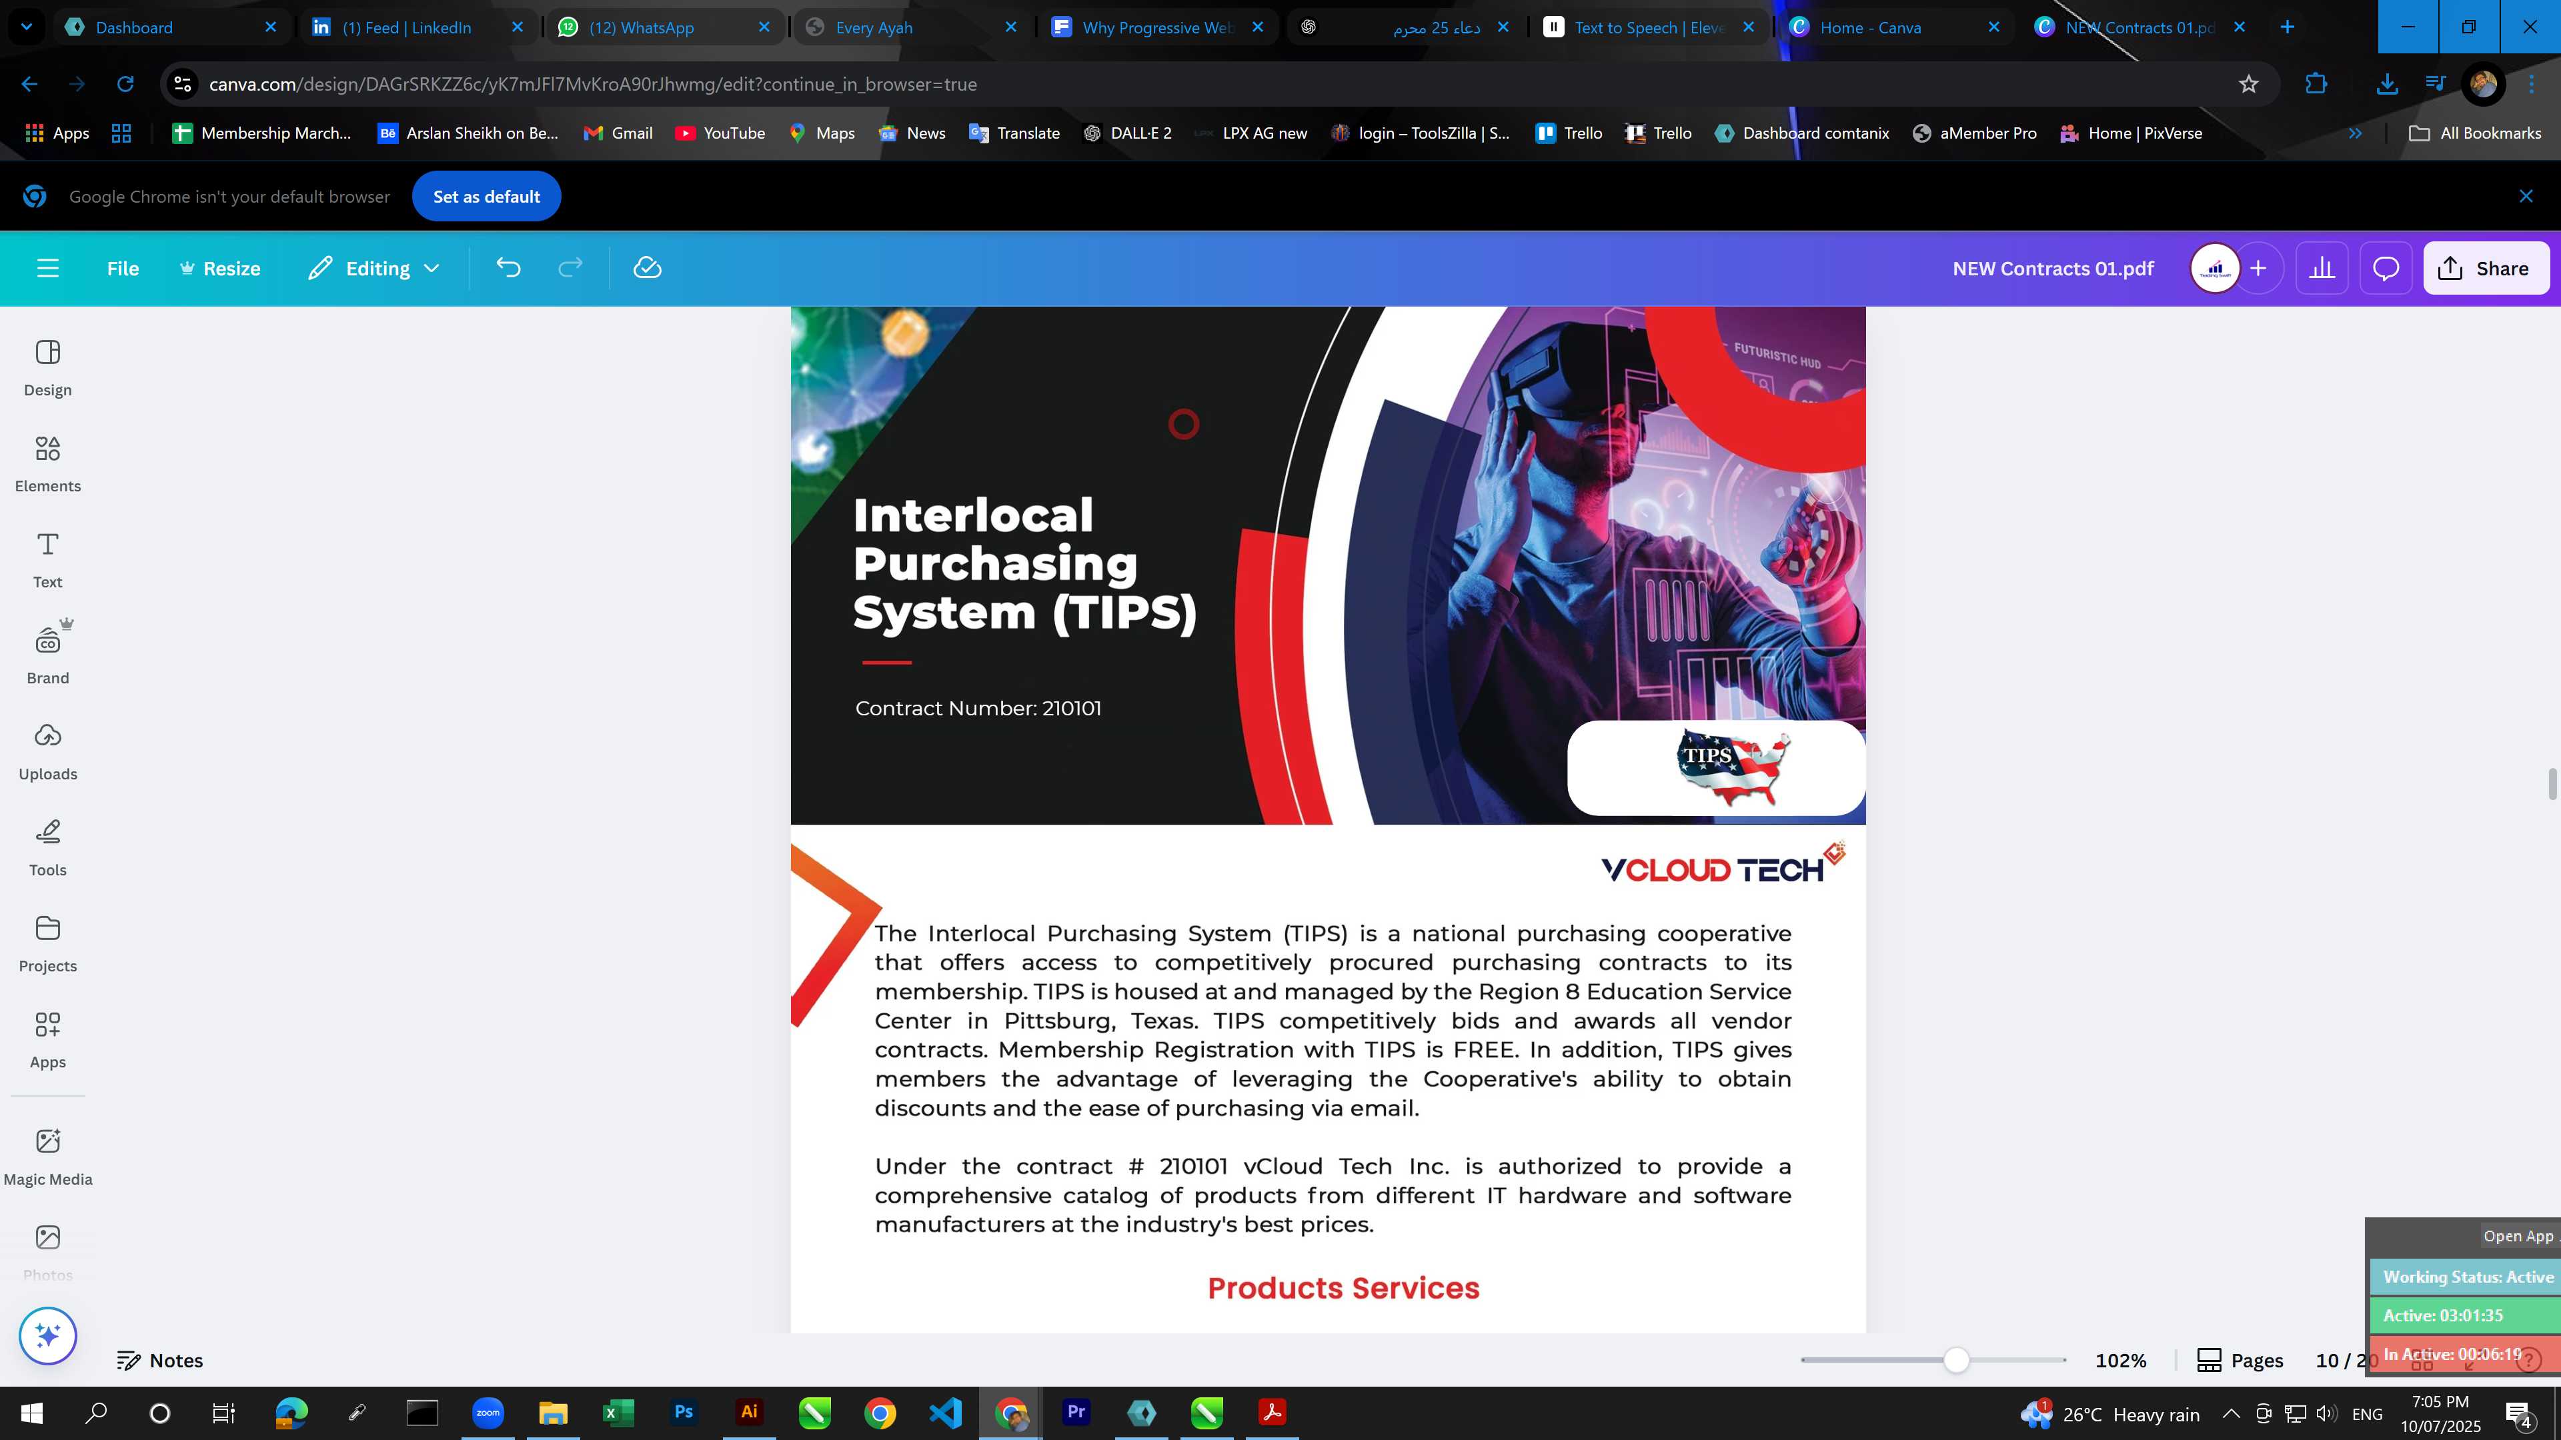Select the Products Services heading
Image resolution: width=2561 pixels, height=1440 pixels.
(1343, 1288)
